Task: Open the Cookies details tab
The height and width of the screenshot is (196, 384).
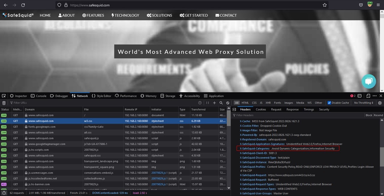Action: (x=261, y=109)
